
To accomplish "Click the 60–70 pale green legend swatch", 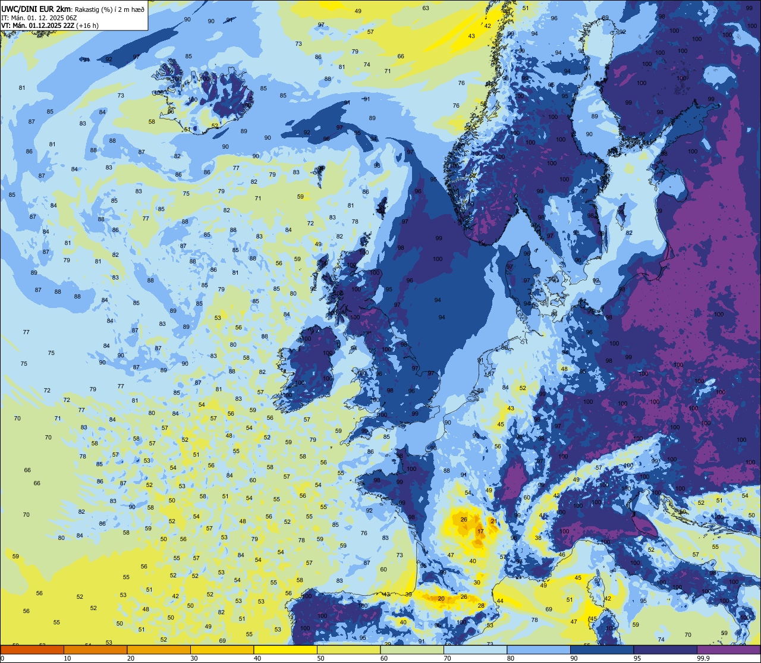I will tap(412, 650).
